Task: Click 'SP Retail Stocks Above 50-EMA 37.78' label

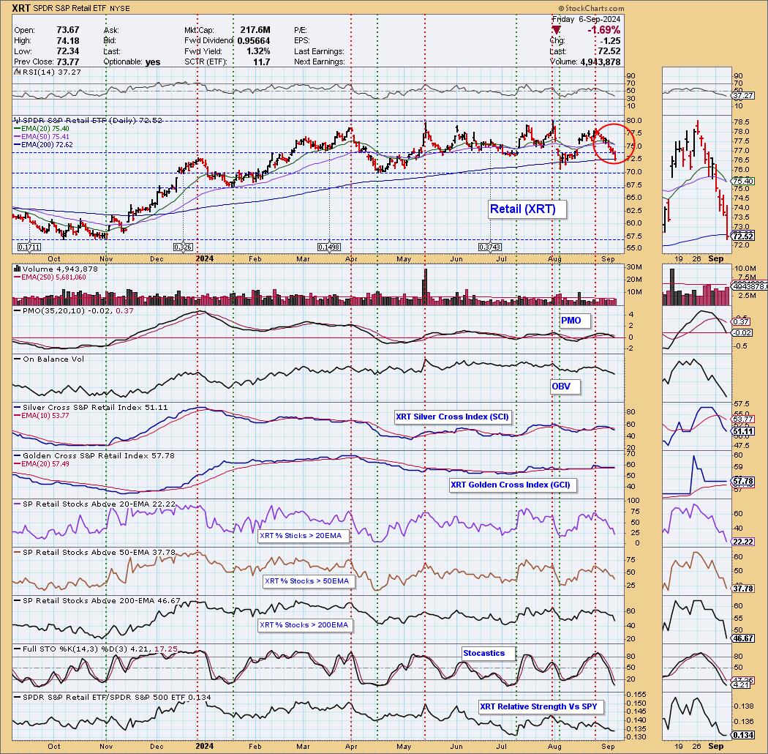Action: (x=99, y=552)
